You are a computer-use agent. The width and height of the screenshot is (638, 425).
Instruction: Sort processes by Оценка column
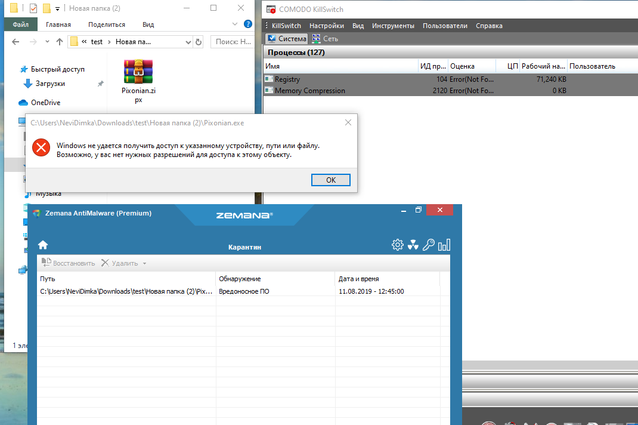point(472,66)
